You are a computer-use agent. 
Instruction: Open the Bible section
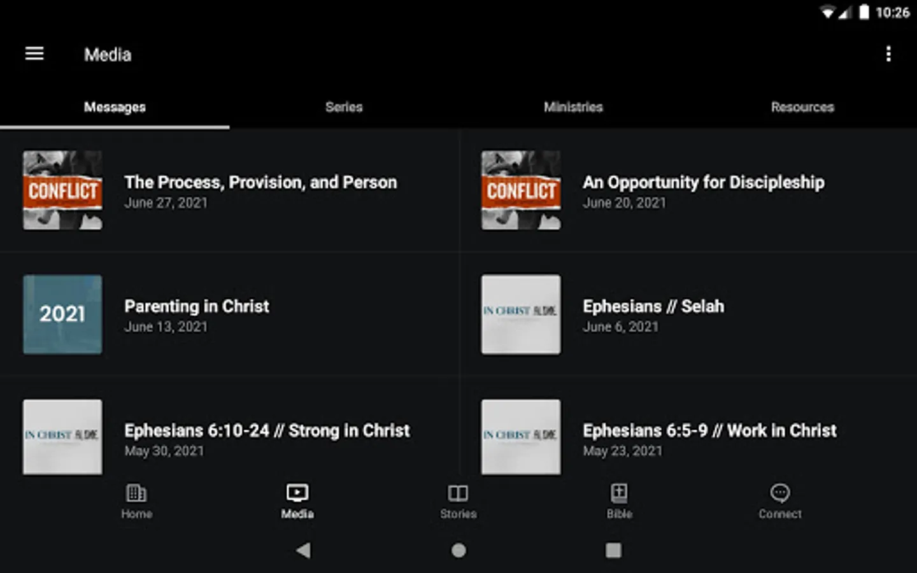(619, 501)
